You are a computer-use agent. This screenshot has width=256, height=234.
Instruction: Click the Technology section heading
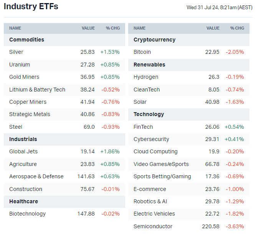(149, 114)
